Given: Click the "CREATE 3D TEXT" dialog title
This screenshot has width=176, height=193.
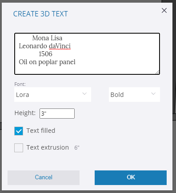Looking at the screenshot, I should (x=40, y=14).
